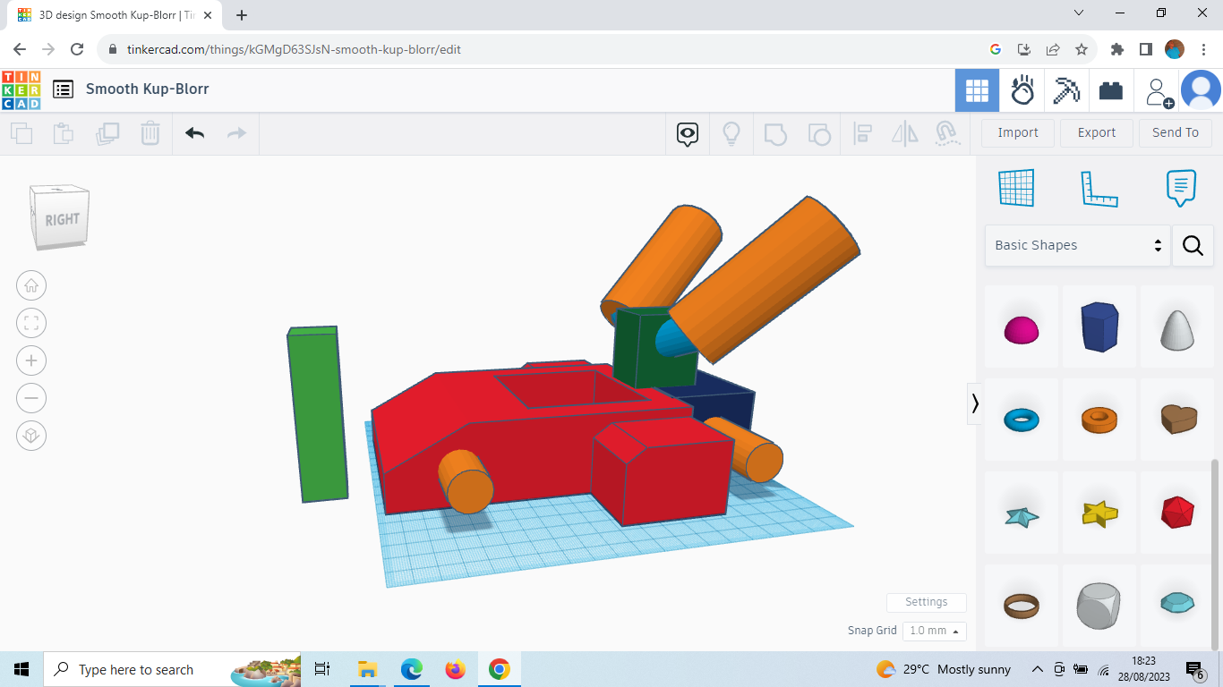Select the Group shapes tool
Viewport: 1223px width, 687px height.
click(x=775, y=132)
